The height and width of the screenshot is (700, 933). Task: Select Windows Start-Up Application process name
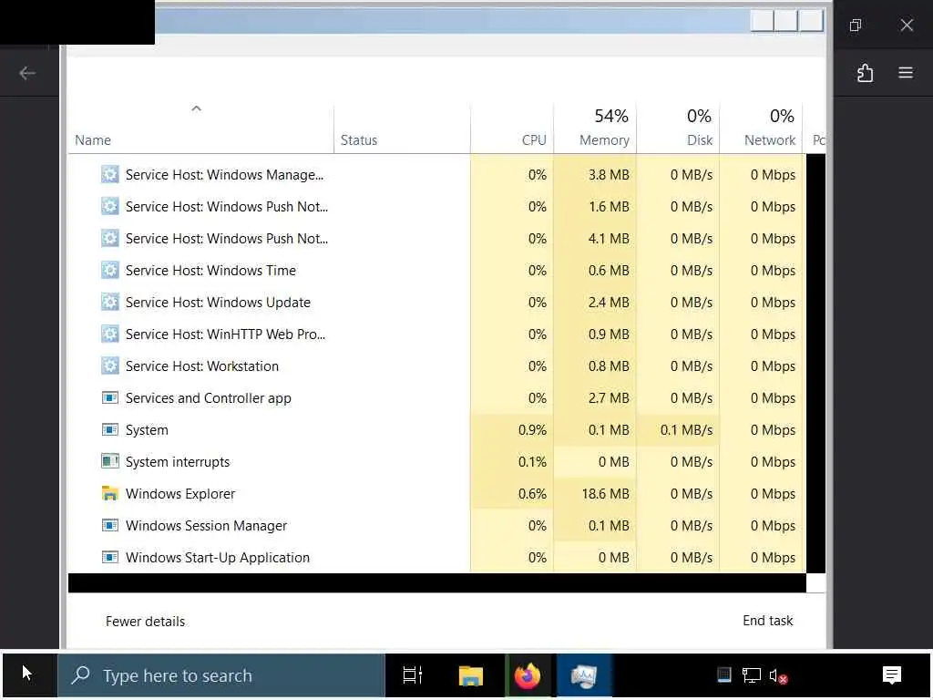pyautogui.click(x=217, y=557)
